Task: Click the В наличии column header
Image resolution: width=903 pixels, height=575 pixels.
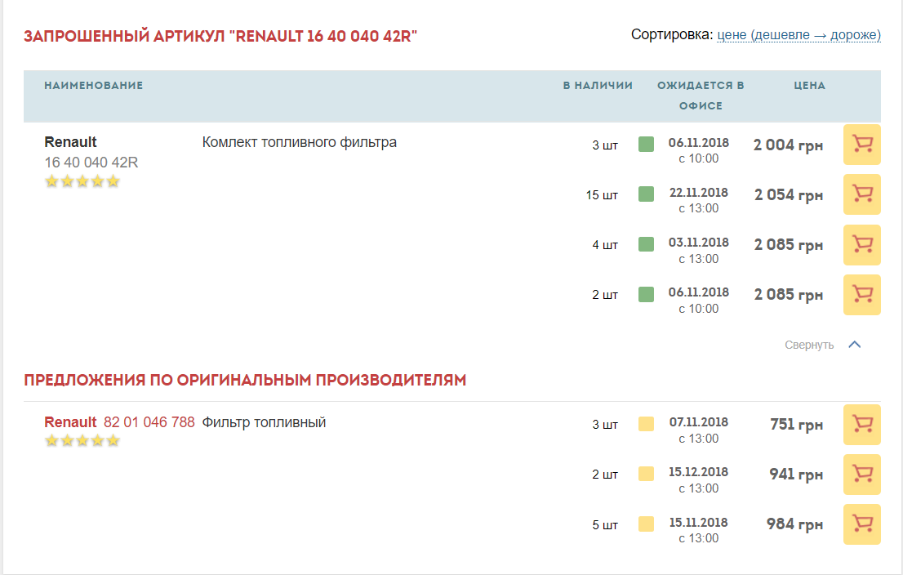Action: point(598,85)
